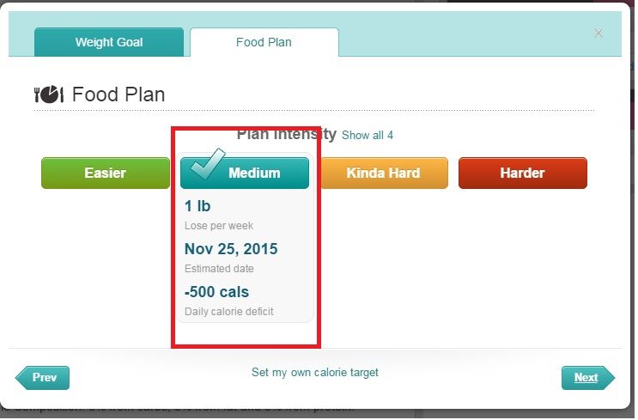This screenshot has height=420, width=638.
Task: Choose the Harder plan intensity
Action: click(522, 173)
